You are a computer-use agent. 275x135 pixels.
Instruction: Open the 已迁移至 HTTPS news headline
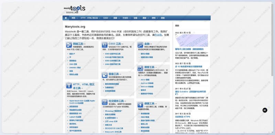(x=183, y=116)
